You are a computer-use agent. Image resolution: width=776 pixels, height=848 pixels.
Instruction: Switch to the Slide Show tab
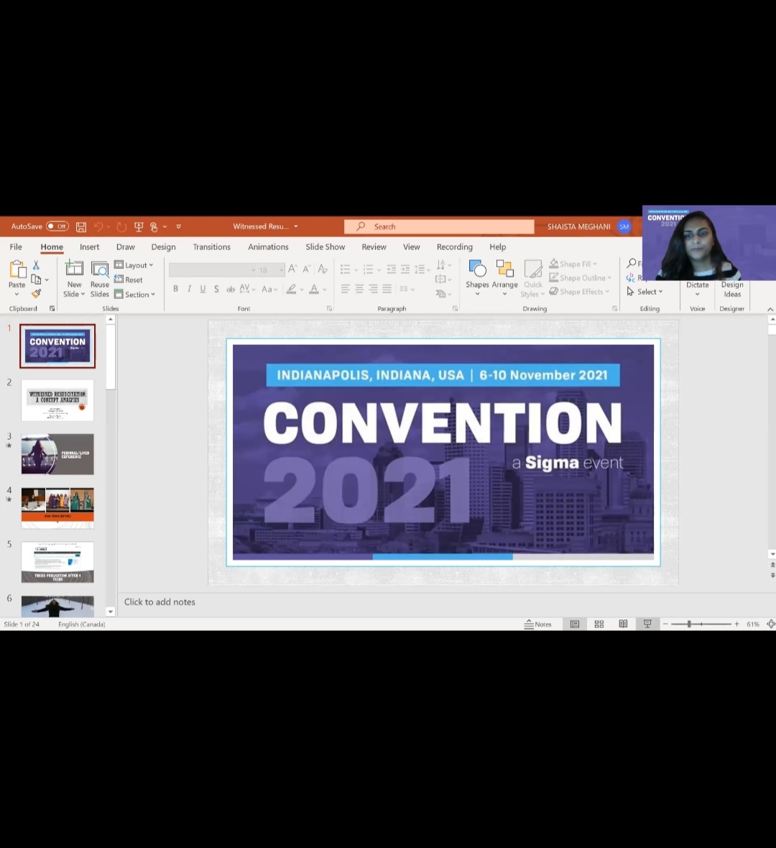click(x=325, y=246)
